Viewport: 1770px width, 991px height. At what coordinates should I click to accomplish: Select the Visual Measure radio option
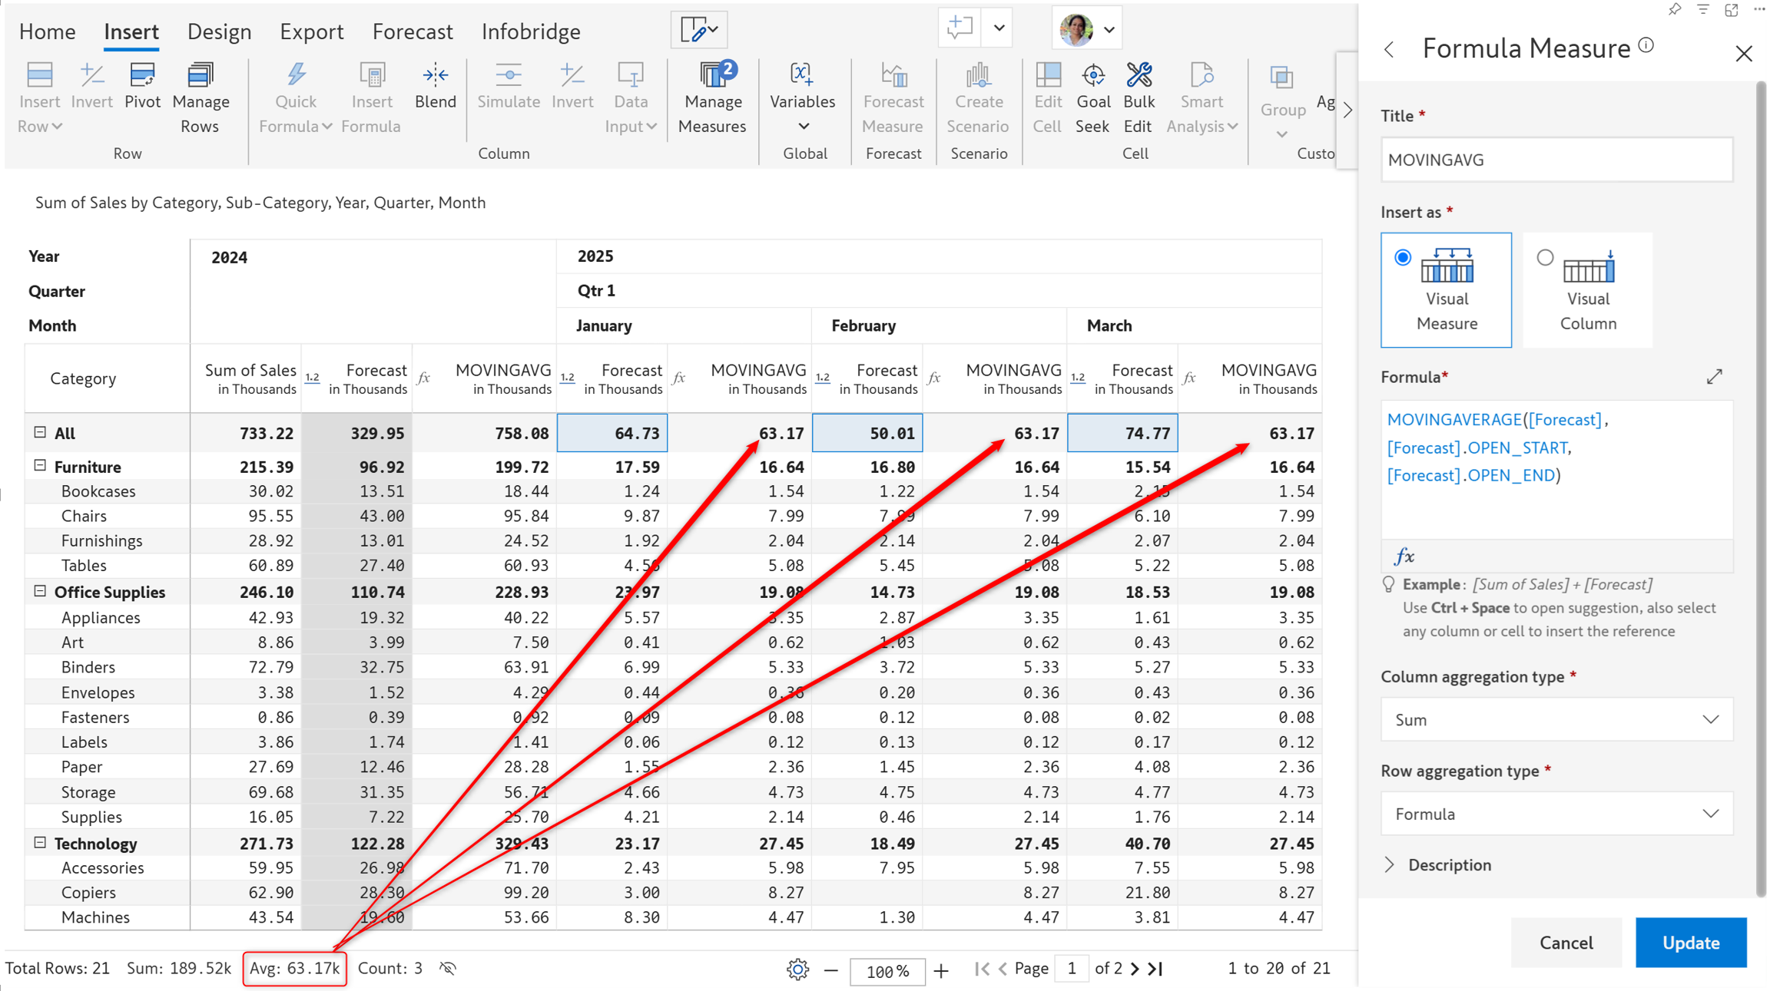tap(1403, 258)
